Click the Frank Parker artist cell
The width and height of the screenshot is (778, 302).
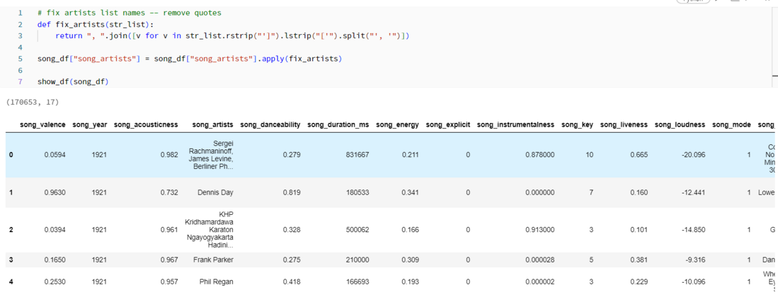pyautogui.click(x=213, y=260)
